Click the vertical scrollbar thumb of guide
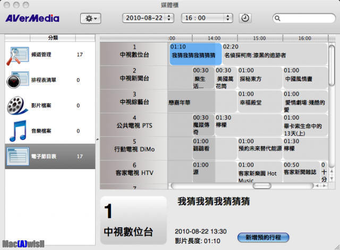This screenshot has height=250, width=340. pyautogui.click(x=331, y=65)
